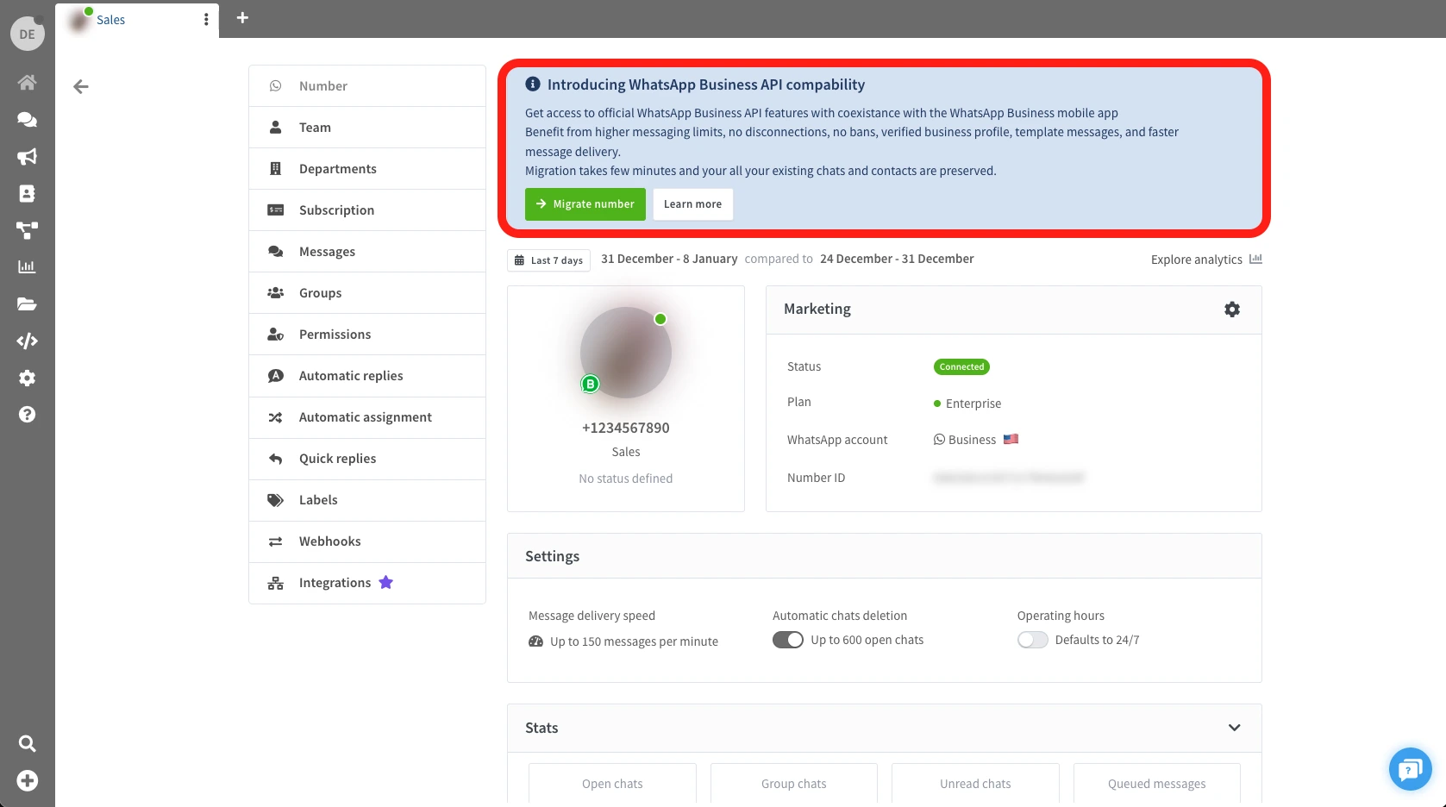Open the API developer icon
The image size is (1446, 807).
click(x=27, y=341)
